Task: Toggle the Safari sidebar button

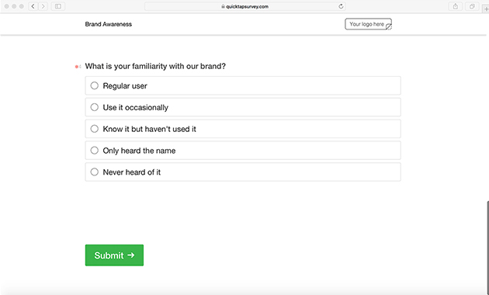Action: point(58,6)
